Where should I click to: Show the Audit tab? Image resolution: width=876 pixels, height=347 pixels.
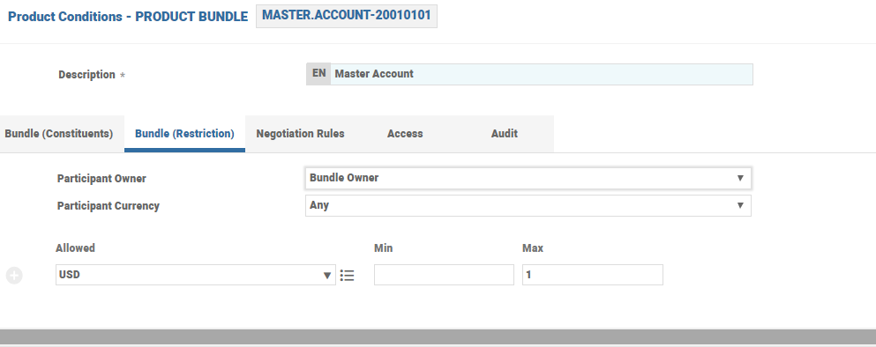504,134
